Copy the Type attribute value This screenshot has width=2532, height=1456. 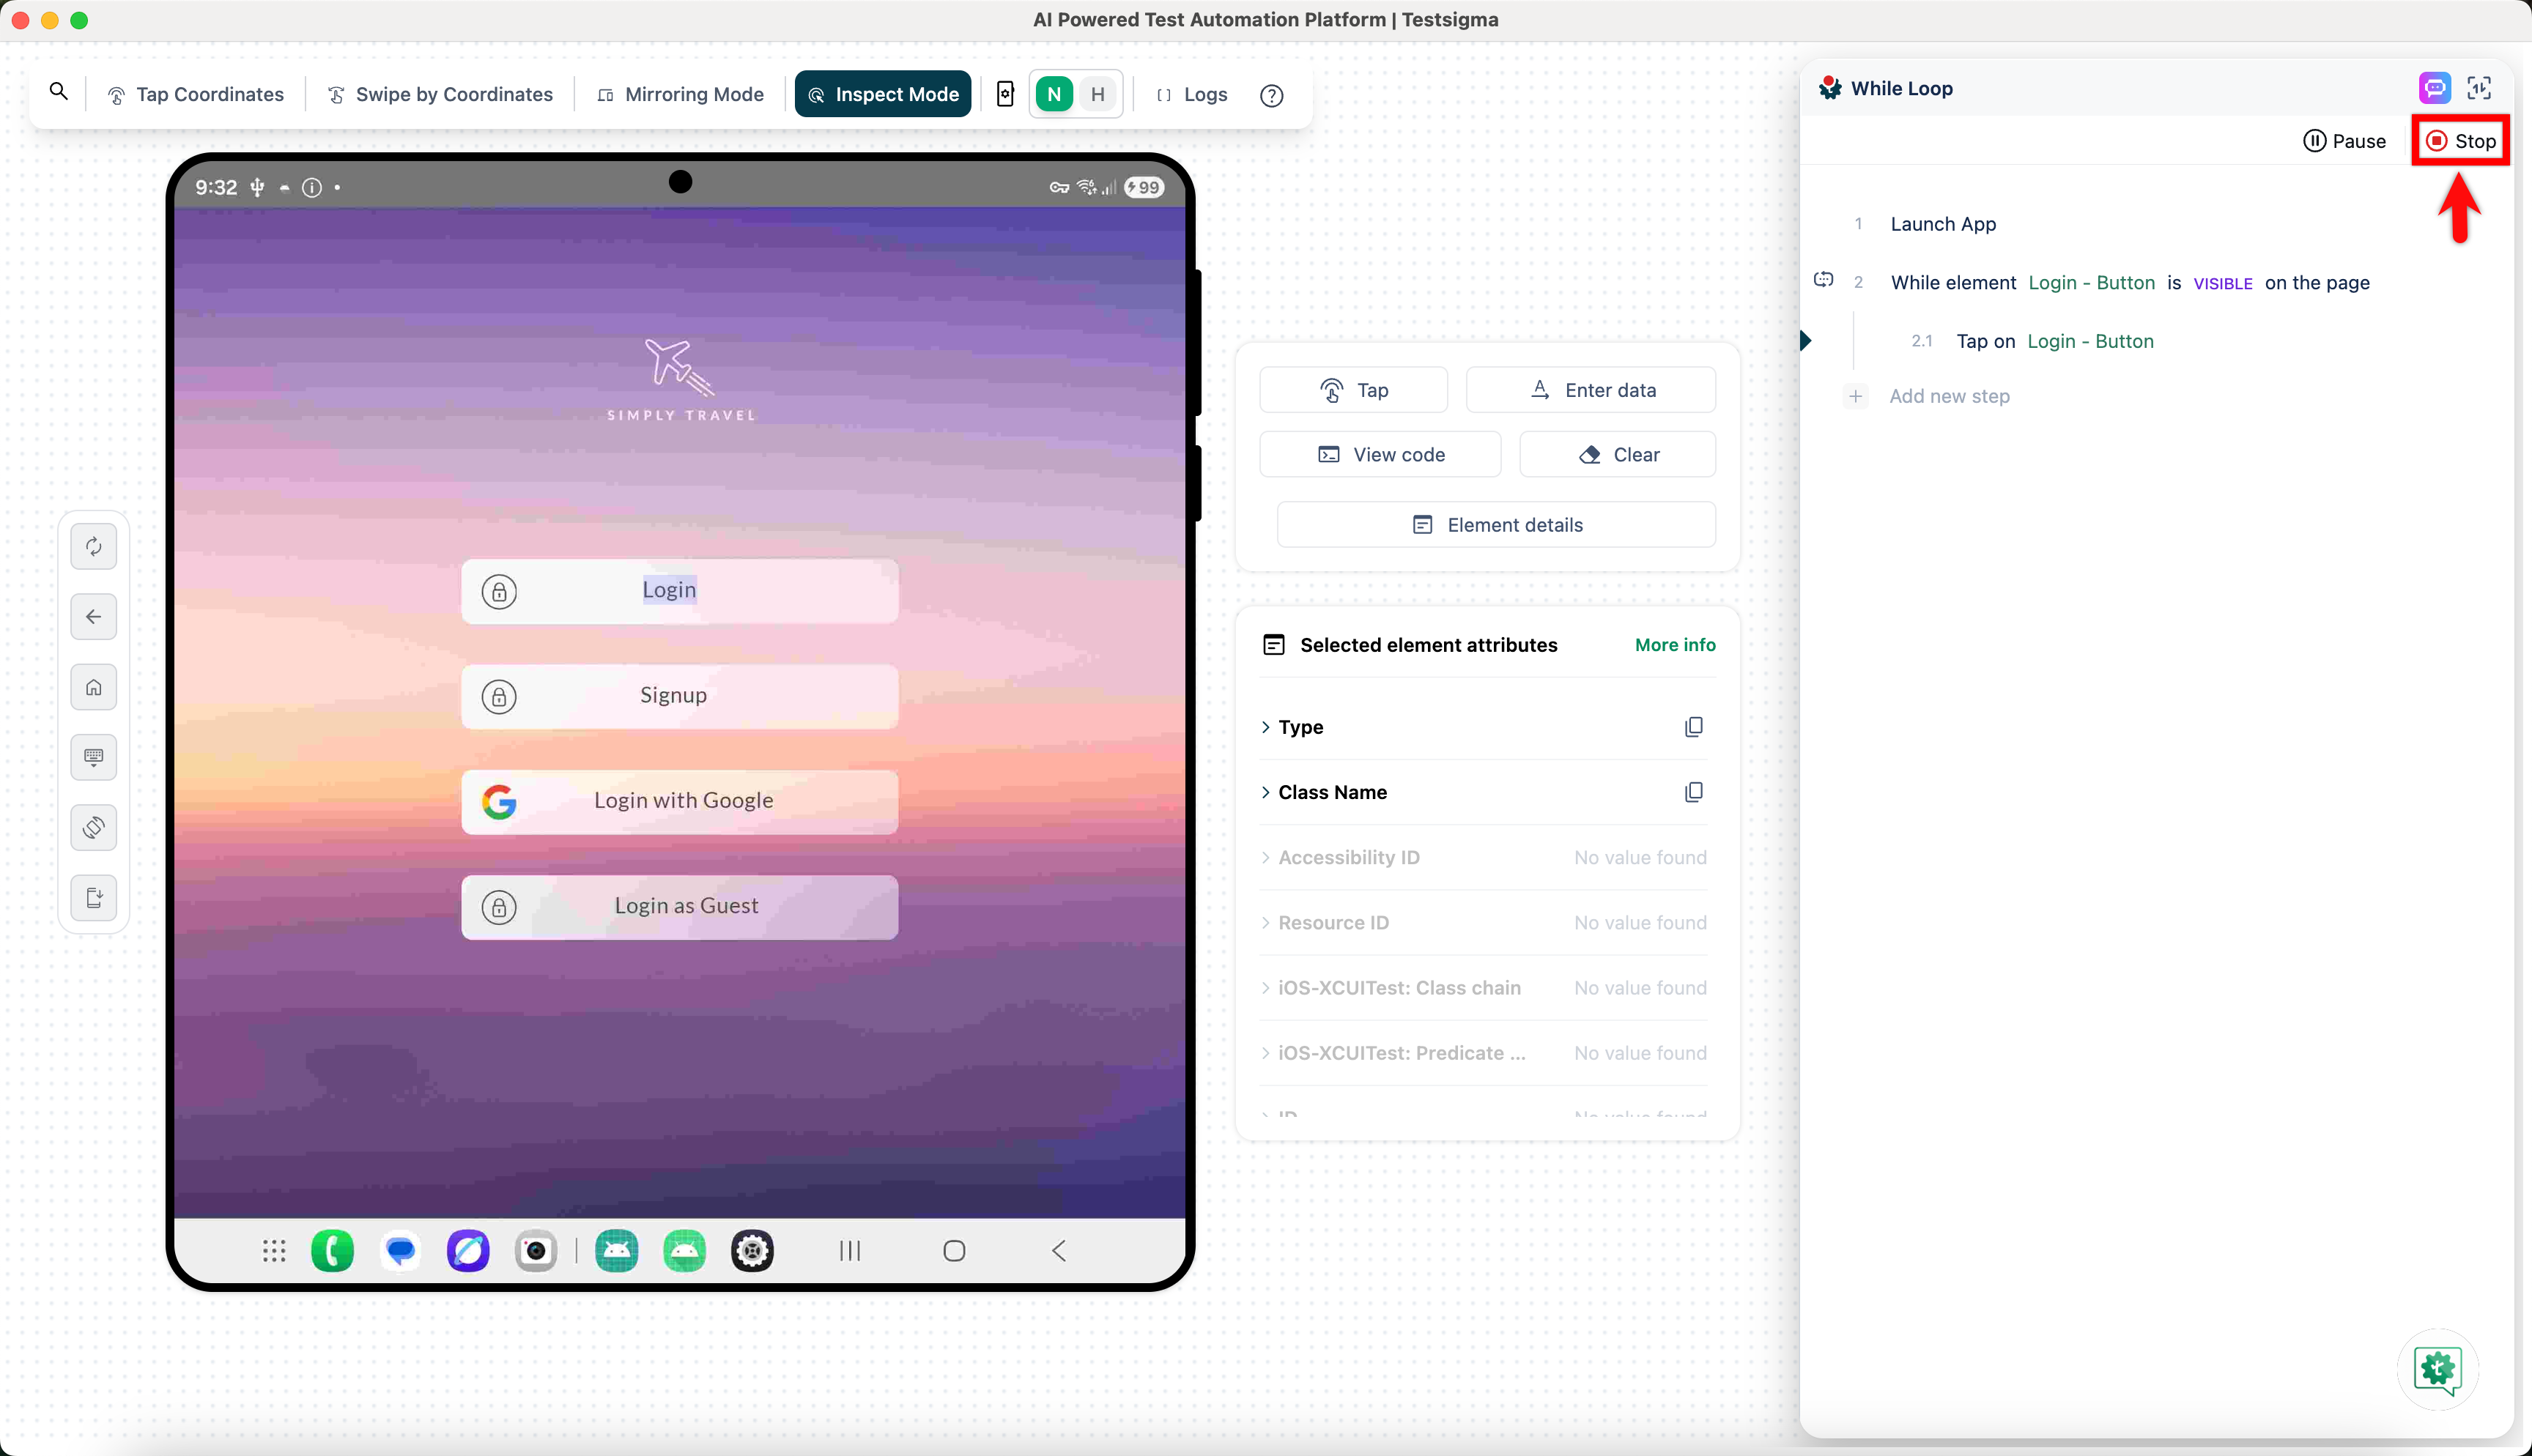point(1693,727)
